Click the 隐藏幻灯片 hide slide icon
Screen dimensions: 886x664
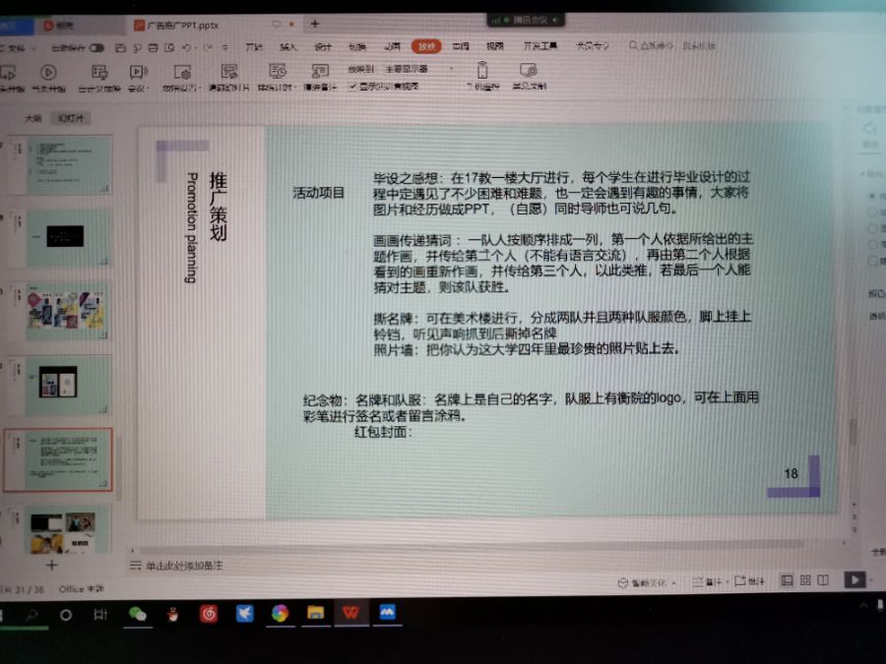pyautogui.click(x=229, y=72)
